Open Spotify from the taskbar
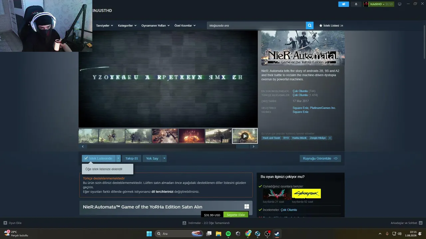Image resolution: width=426 pixels, height=239 pixels. click(228, 234)
